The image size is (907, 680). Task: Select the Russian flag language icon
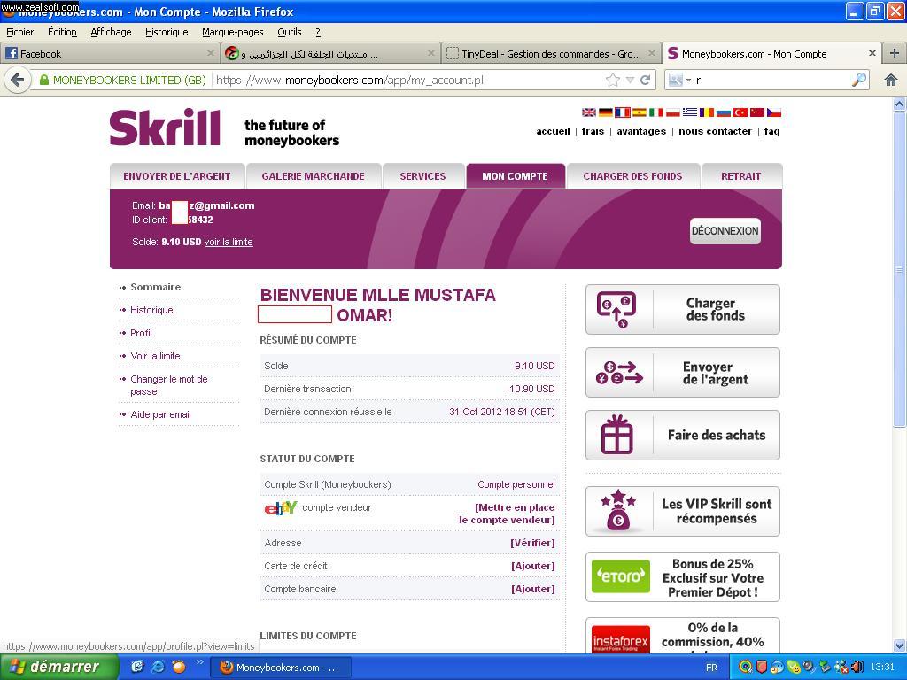pos(724,112)
